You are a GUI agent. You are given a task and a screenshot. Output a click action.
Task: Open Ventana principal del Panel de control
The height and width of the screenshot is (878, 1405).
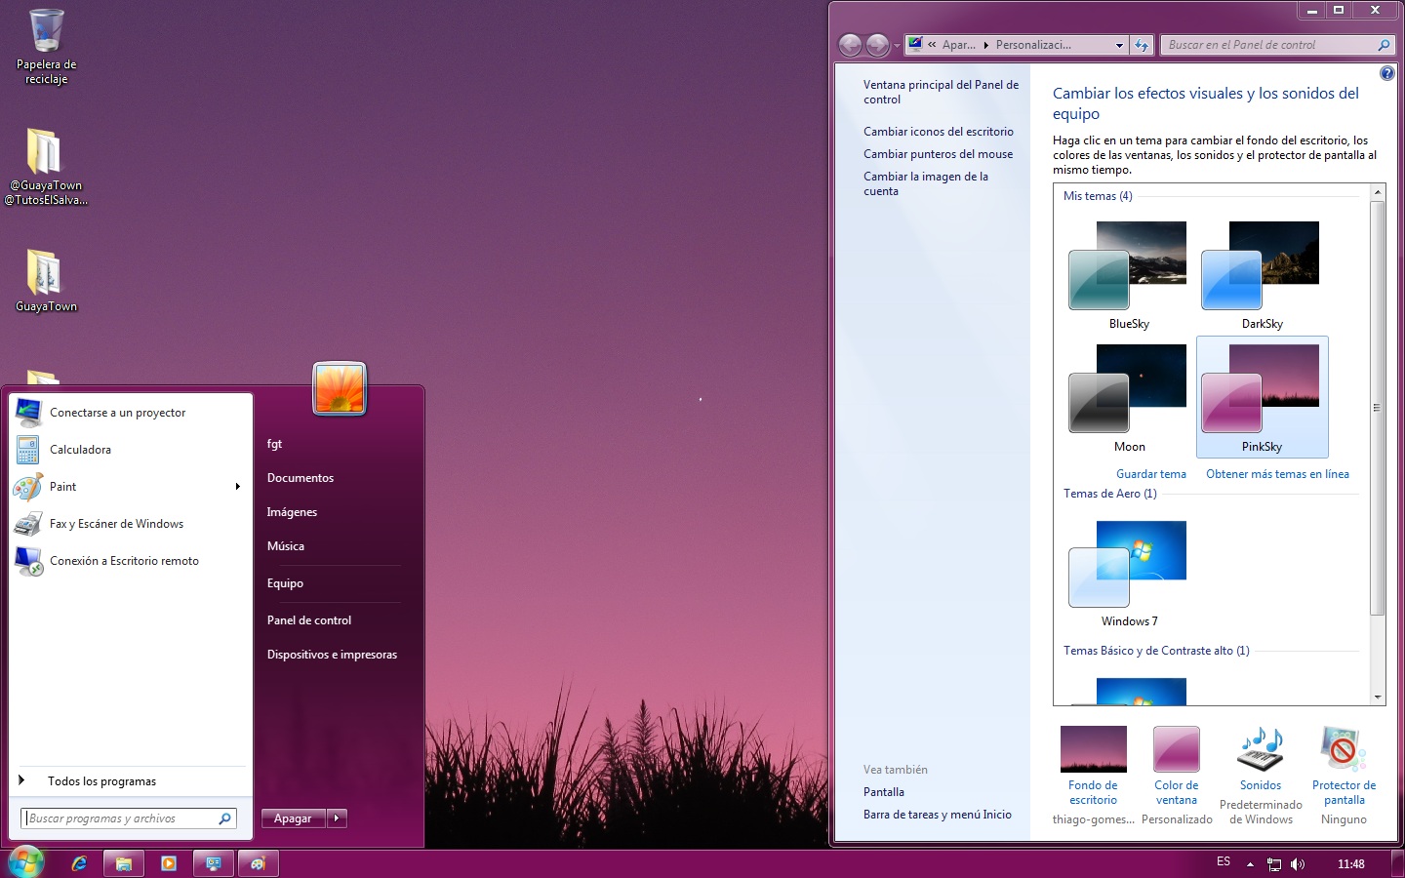941,92
